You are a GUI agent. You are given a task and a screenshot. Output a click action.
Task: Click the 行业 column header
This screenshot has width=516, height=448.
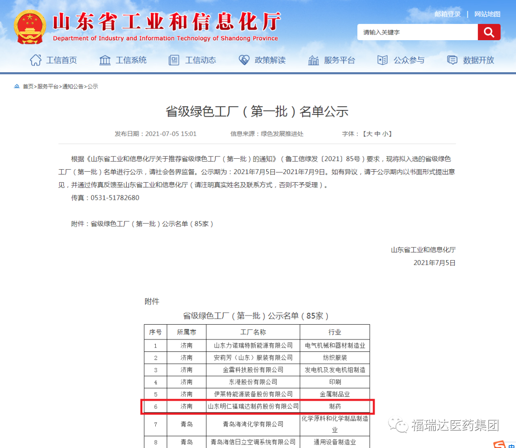pyautogui.click(x=334, y=332)
